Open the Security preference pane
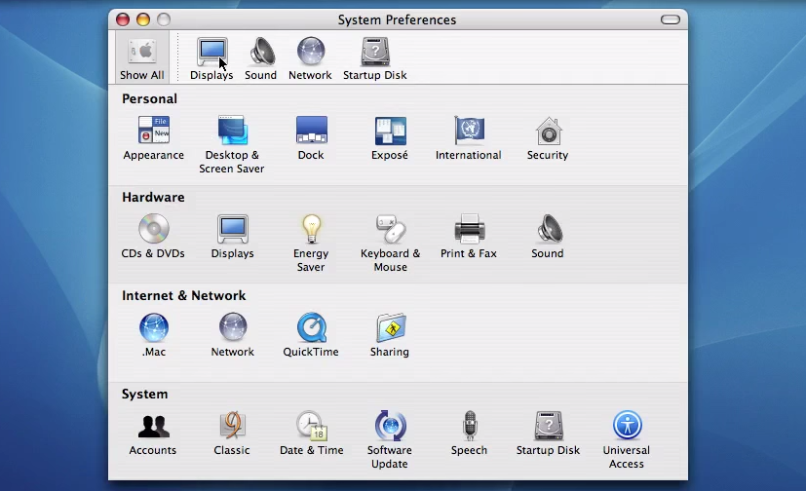This screenshot has width=806, height=491. coord(548,132)
